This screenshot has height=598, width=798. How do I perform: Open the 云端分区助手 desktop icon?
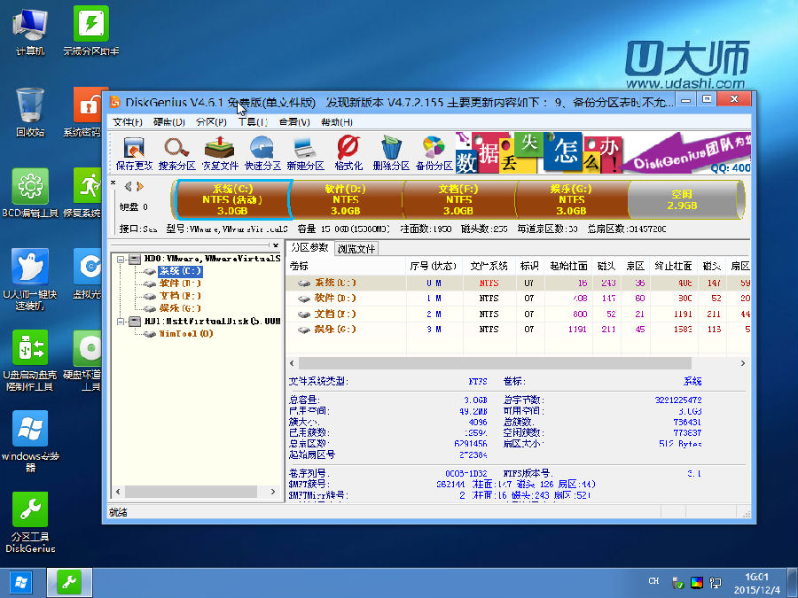click(x=91, y=32)
